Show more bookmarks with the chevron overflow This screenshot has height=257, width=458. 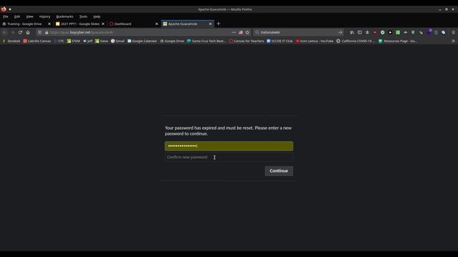(x=453, y=41)
